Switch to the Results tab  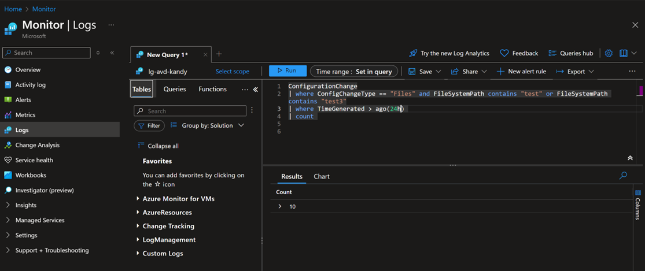292,177
